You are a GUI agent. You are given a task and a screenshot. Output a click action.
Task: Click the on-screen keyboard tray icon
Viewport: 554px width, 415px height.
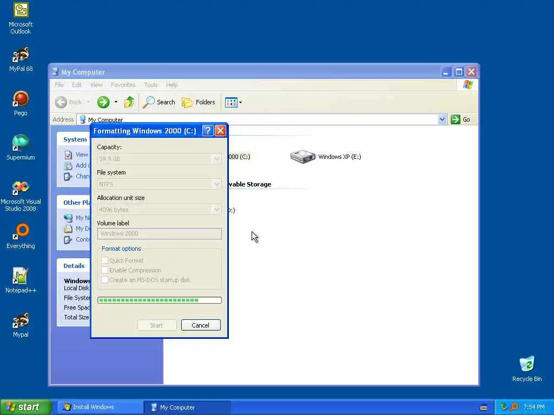point(484,407)
